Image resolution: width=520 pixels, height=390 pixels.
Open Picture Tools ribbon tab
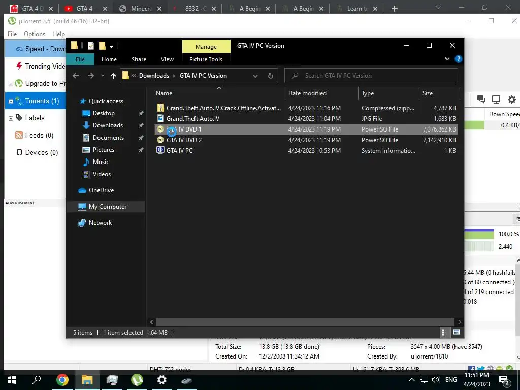[206, 59]
